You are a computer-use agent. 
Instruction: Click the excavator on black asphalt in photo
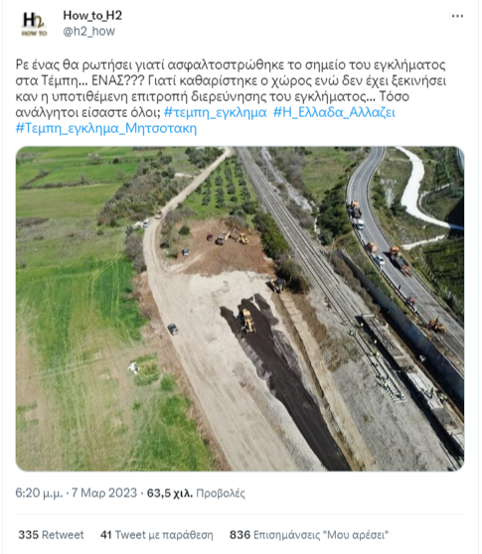(x=246, y=320)
